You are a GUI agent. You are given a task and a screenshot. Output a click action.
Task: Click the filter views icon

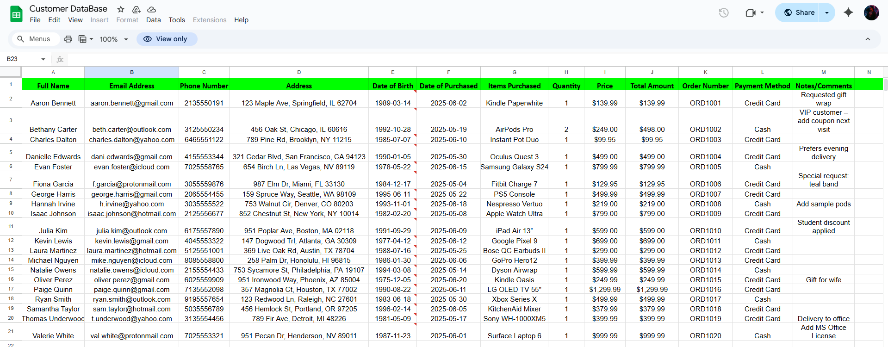(x=82, y=39)
